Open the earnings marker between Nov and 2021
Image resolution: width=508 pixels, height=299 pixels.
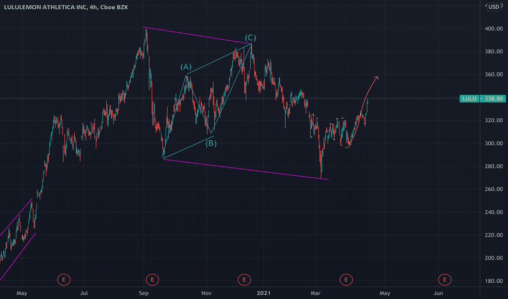(x=244, y=279)
